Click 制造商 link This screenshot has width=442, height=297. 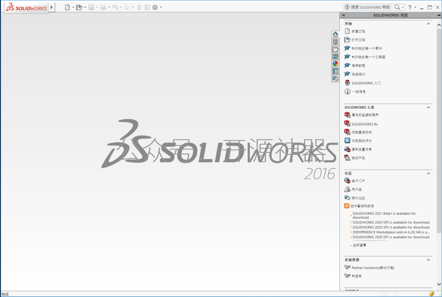(x=356, y=276)
